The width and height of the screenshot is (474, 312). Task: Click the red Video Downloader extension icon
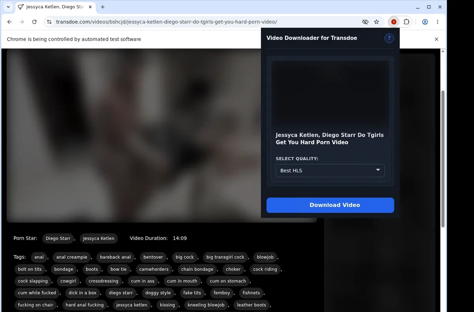pos(394,22)
